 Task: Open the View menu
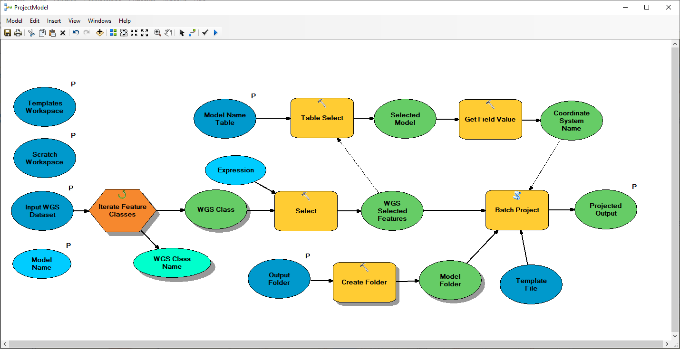[x=75, y=21]
